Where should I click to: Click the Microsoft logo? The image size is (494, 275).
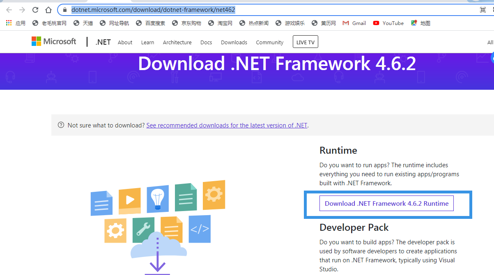point(54,41)
